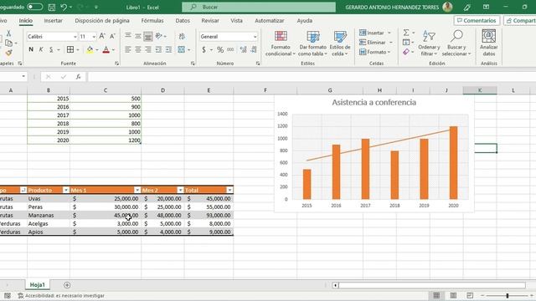This screenshot has width=536, height=301.
Task: Click the clear eraser icon
Action: click(x=405, y=52)
